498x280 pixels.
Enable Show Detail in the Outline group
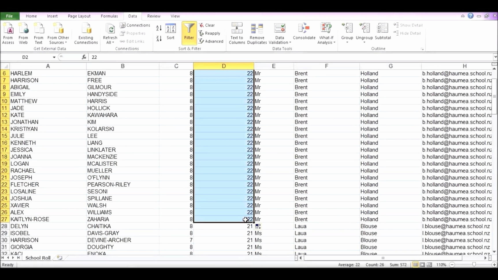(408, 25)
